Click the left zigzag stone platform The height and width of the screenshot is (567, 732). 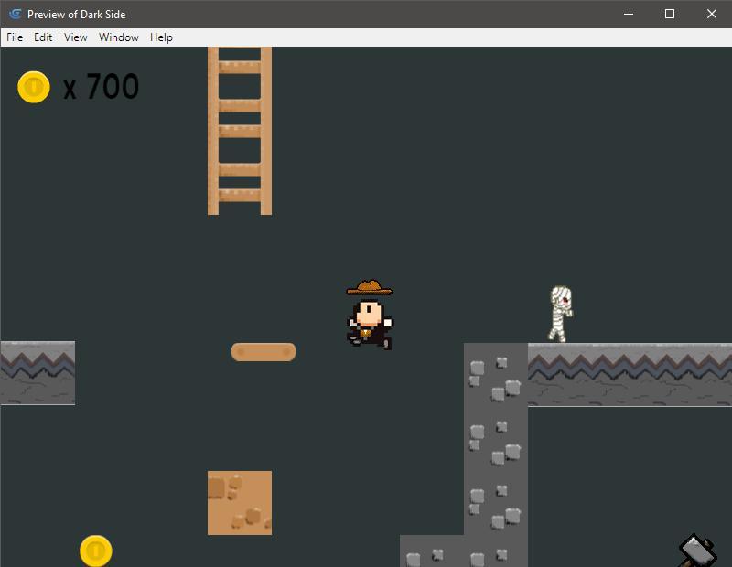(x=38, y=373)
